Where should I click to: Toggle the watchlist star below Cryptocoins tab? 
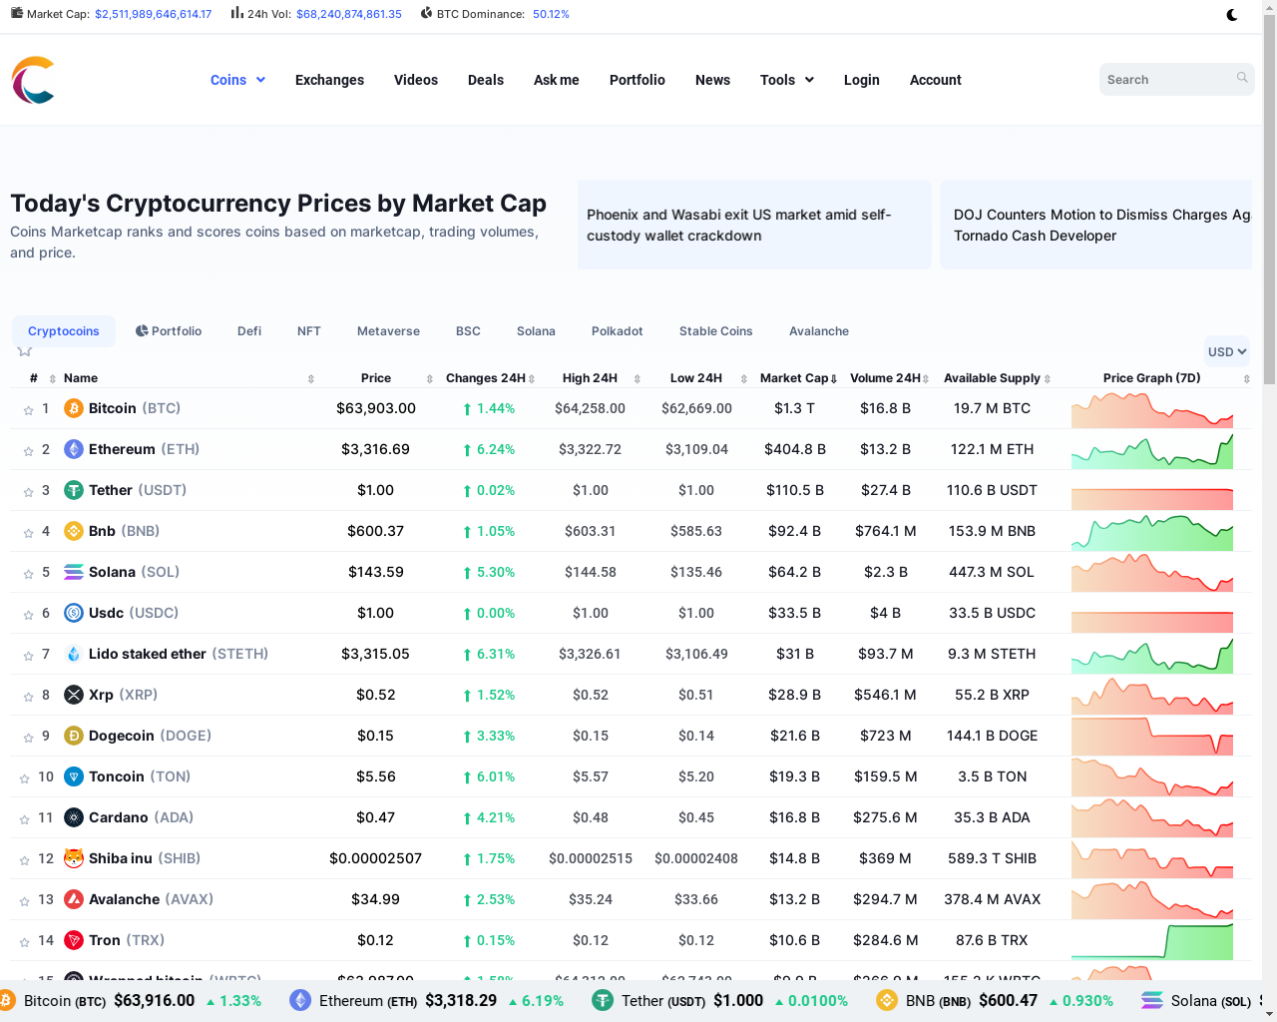click(x=24, y=350)
